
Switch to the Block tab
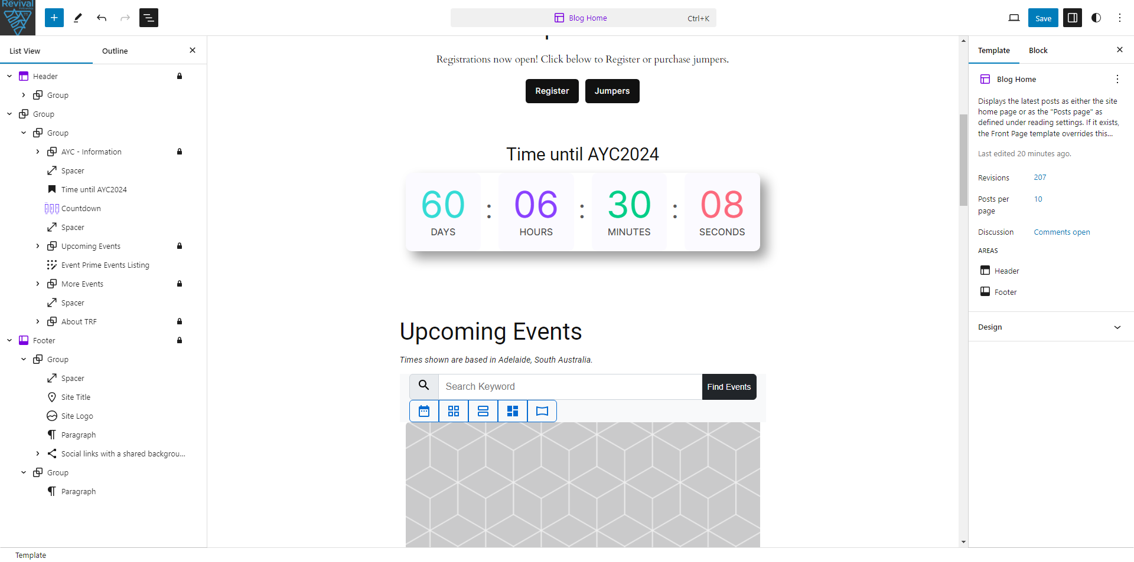coord(1038,51)
